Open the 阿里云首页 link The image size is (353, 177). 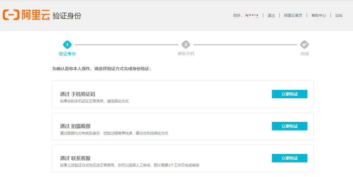pyautogui.click(x=293, y=16)
